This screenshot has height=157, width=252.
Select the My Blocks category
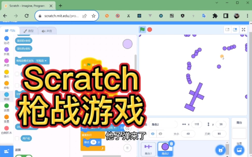6,130
